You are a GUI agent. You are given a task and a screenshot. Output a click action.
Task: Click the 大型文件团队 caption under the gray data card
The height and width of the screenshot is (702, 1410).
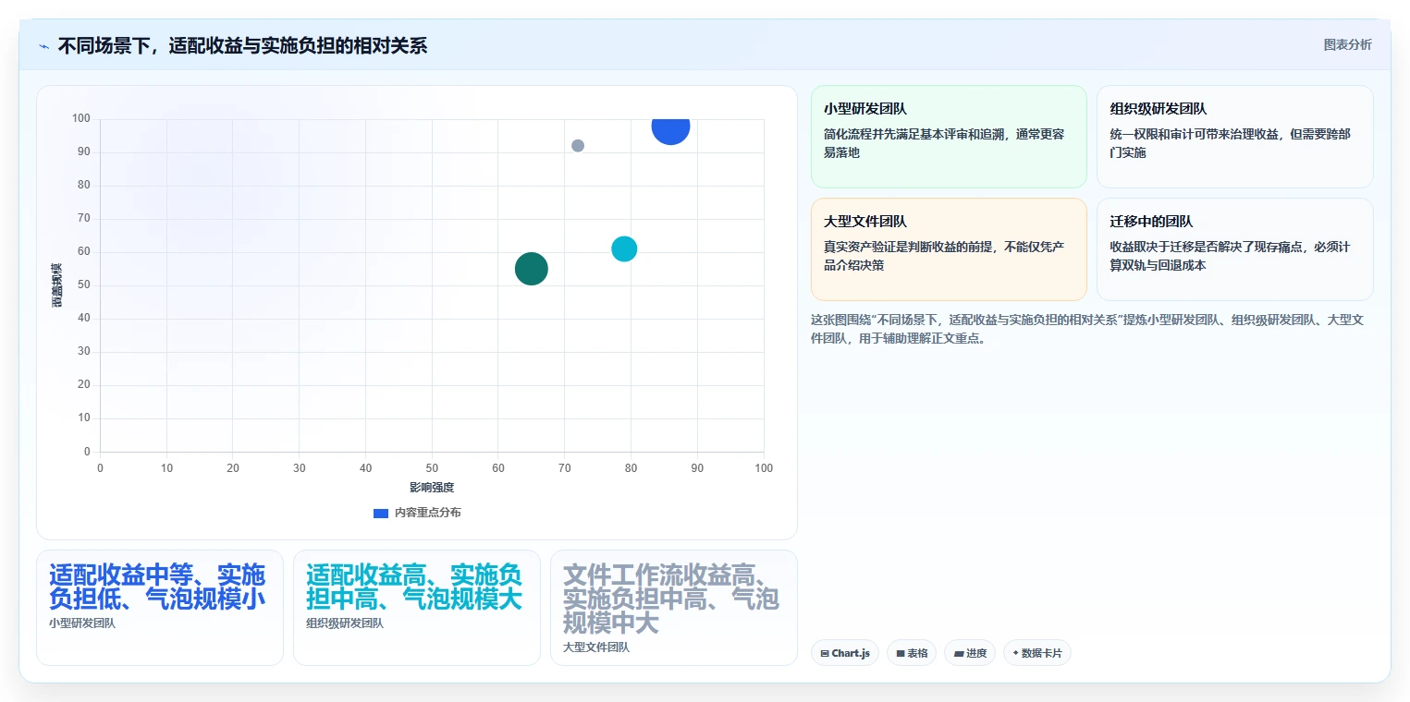pyautogui.click(x=596, y=647)
